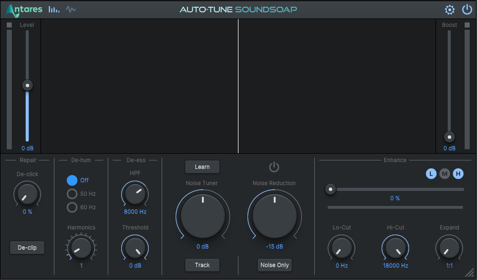Click the Noise Tuner knob

[203, 216]
